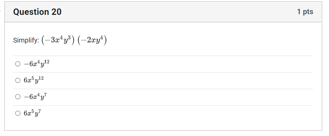
Task: Click the Question 20 heading
Action: point(37,12)
